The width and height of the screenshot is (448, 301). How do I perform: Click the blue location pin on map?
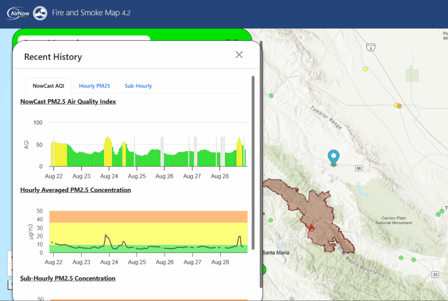[x=333, y=157]
